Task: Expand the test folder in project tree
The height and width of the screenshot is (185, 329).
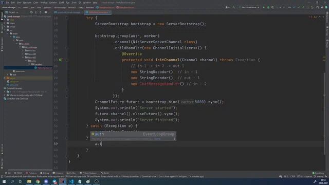Action: [x=8, y=75]
